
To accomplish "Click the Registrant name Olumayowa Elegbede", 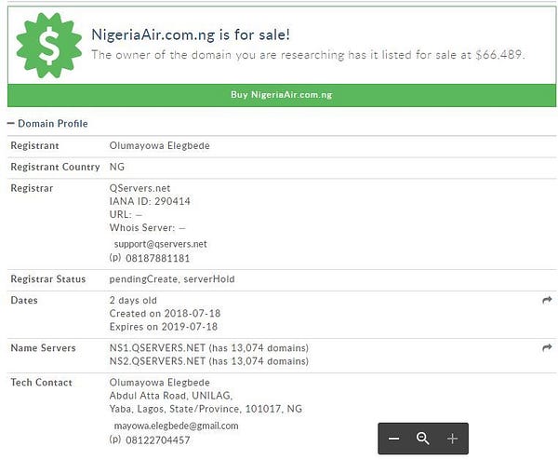I will 160,146.
